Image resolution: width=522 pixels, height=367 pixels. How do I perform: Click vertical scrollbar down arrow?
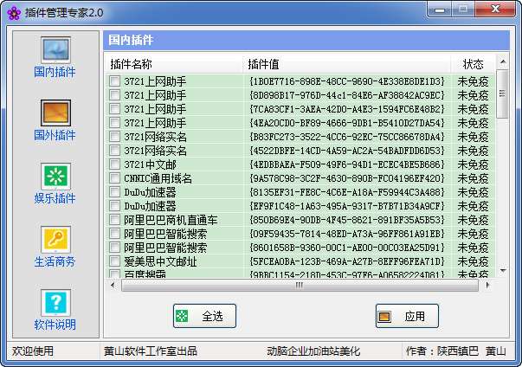coord(503,271)
